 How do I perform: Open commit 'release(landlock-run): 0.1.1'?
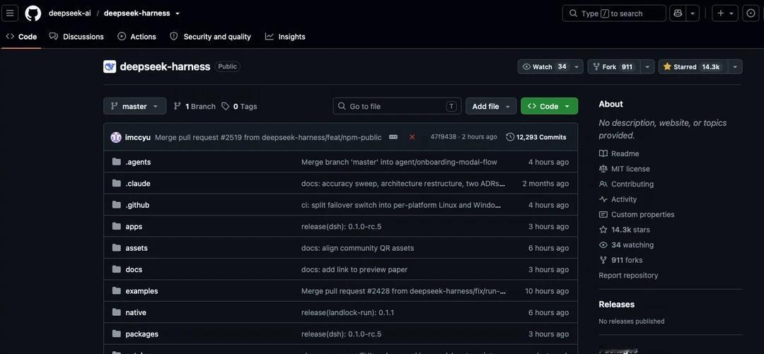[348, 312]
